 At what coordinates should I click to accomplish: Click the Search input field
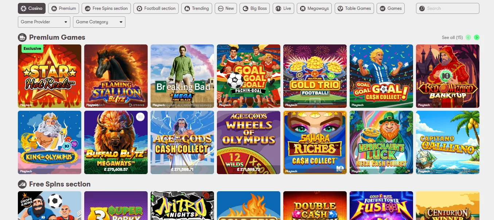point(448,8)
